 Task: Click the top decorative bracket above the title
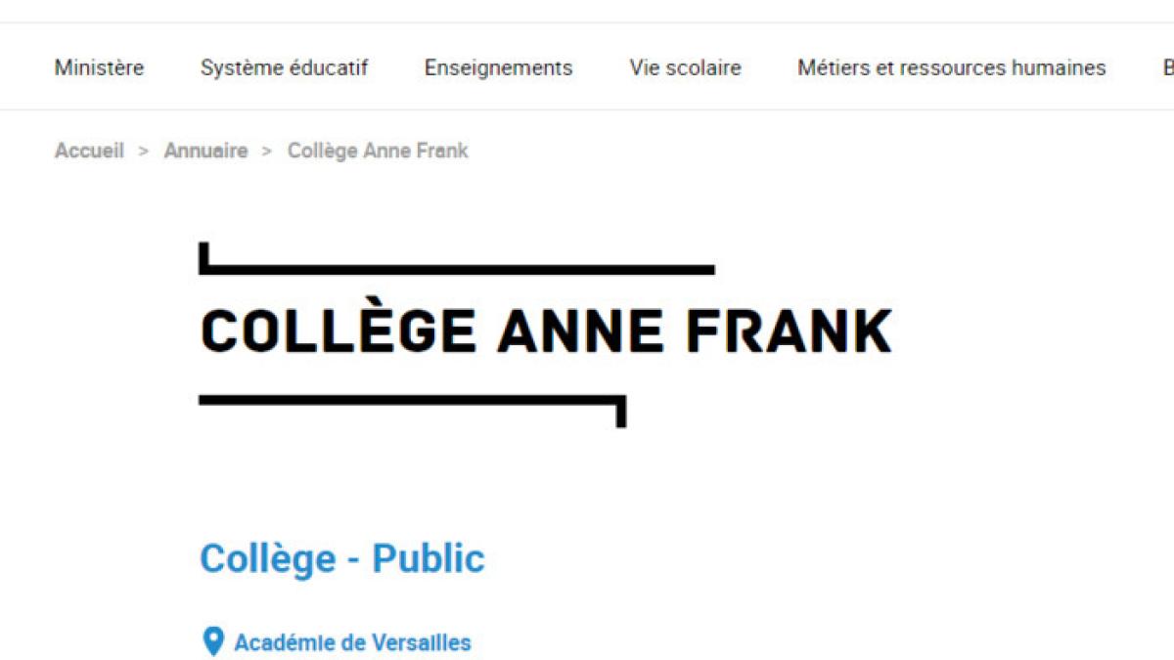(x=456, y=268)
